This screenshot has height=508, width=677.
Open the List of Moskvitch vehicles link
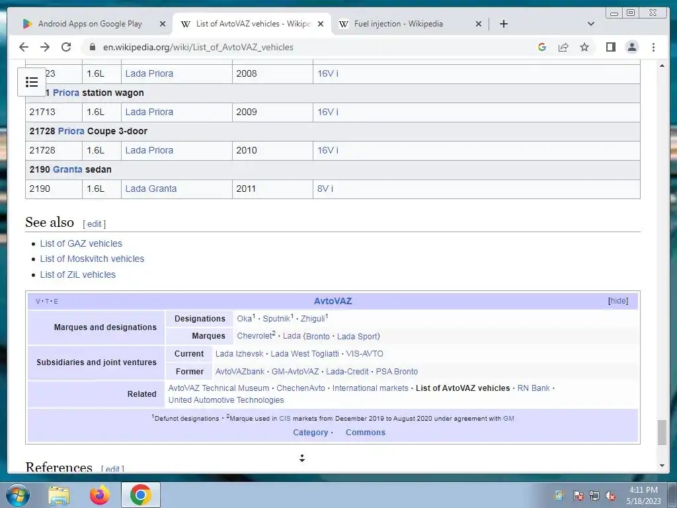92,259
